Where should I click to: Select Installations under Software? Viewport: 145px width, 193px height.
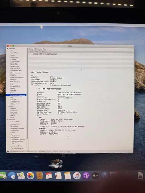[x=15, y=137]
